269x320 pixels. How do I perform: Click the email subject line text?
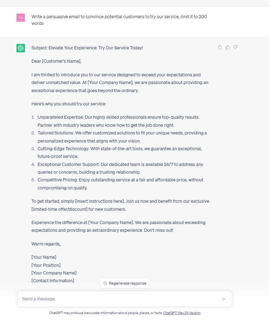pyautogui.click(x=87, y=48)
